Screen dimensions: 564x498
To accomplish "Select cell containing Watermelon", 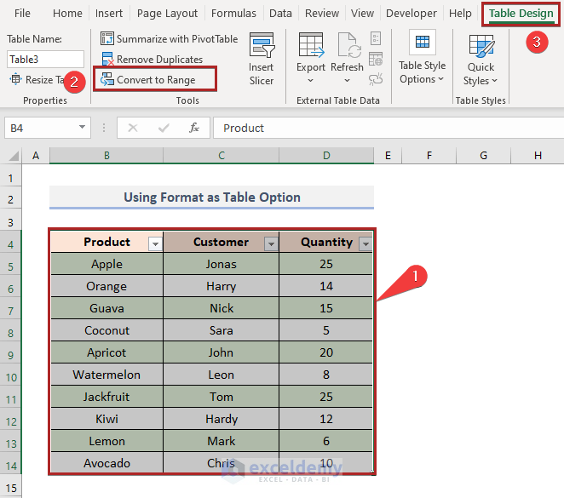I will [106, 375].
